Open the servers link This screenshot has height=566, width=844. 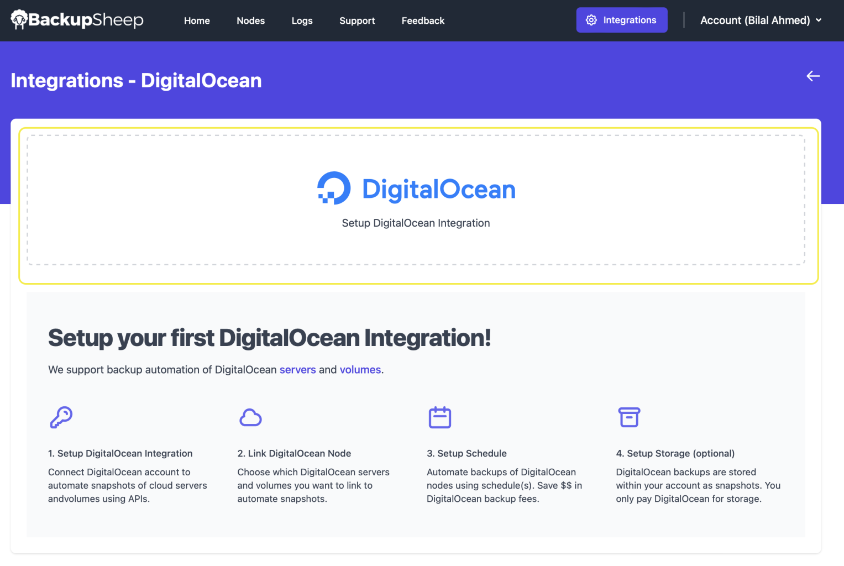click(x=297, y=369)
